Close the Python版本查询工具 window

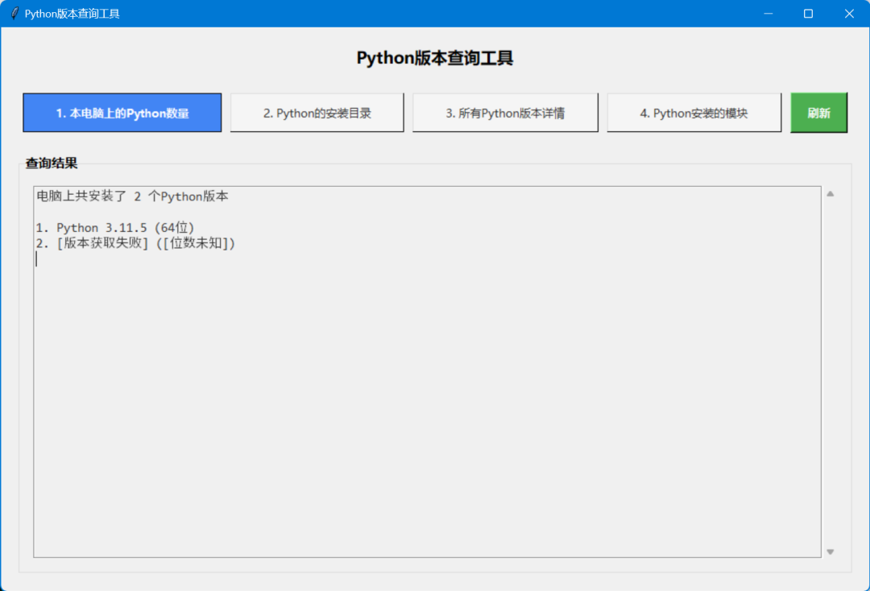[848, 13]
